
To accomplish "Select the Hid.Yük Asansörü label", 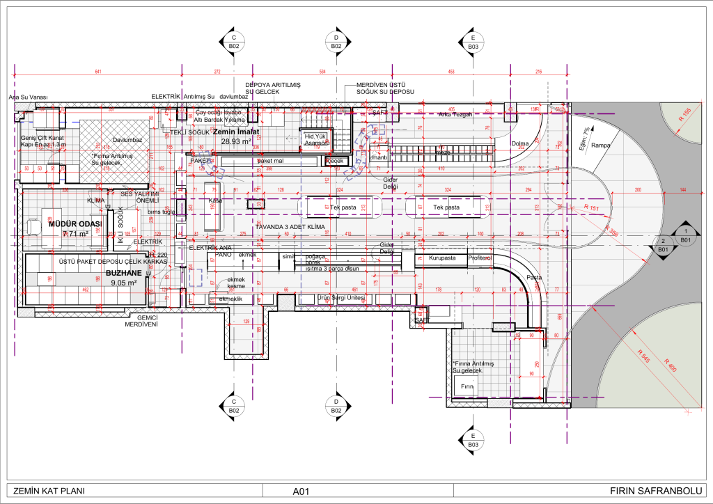I will [316, 139].
